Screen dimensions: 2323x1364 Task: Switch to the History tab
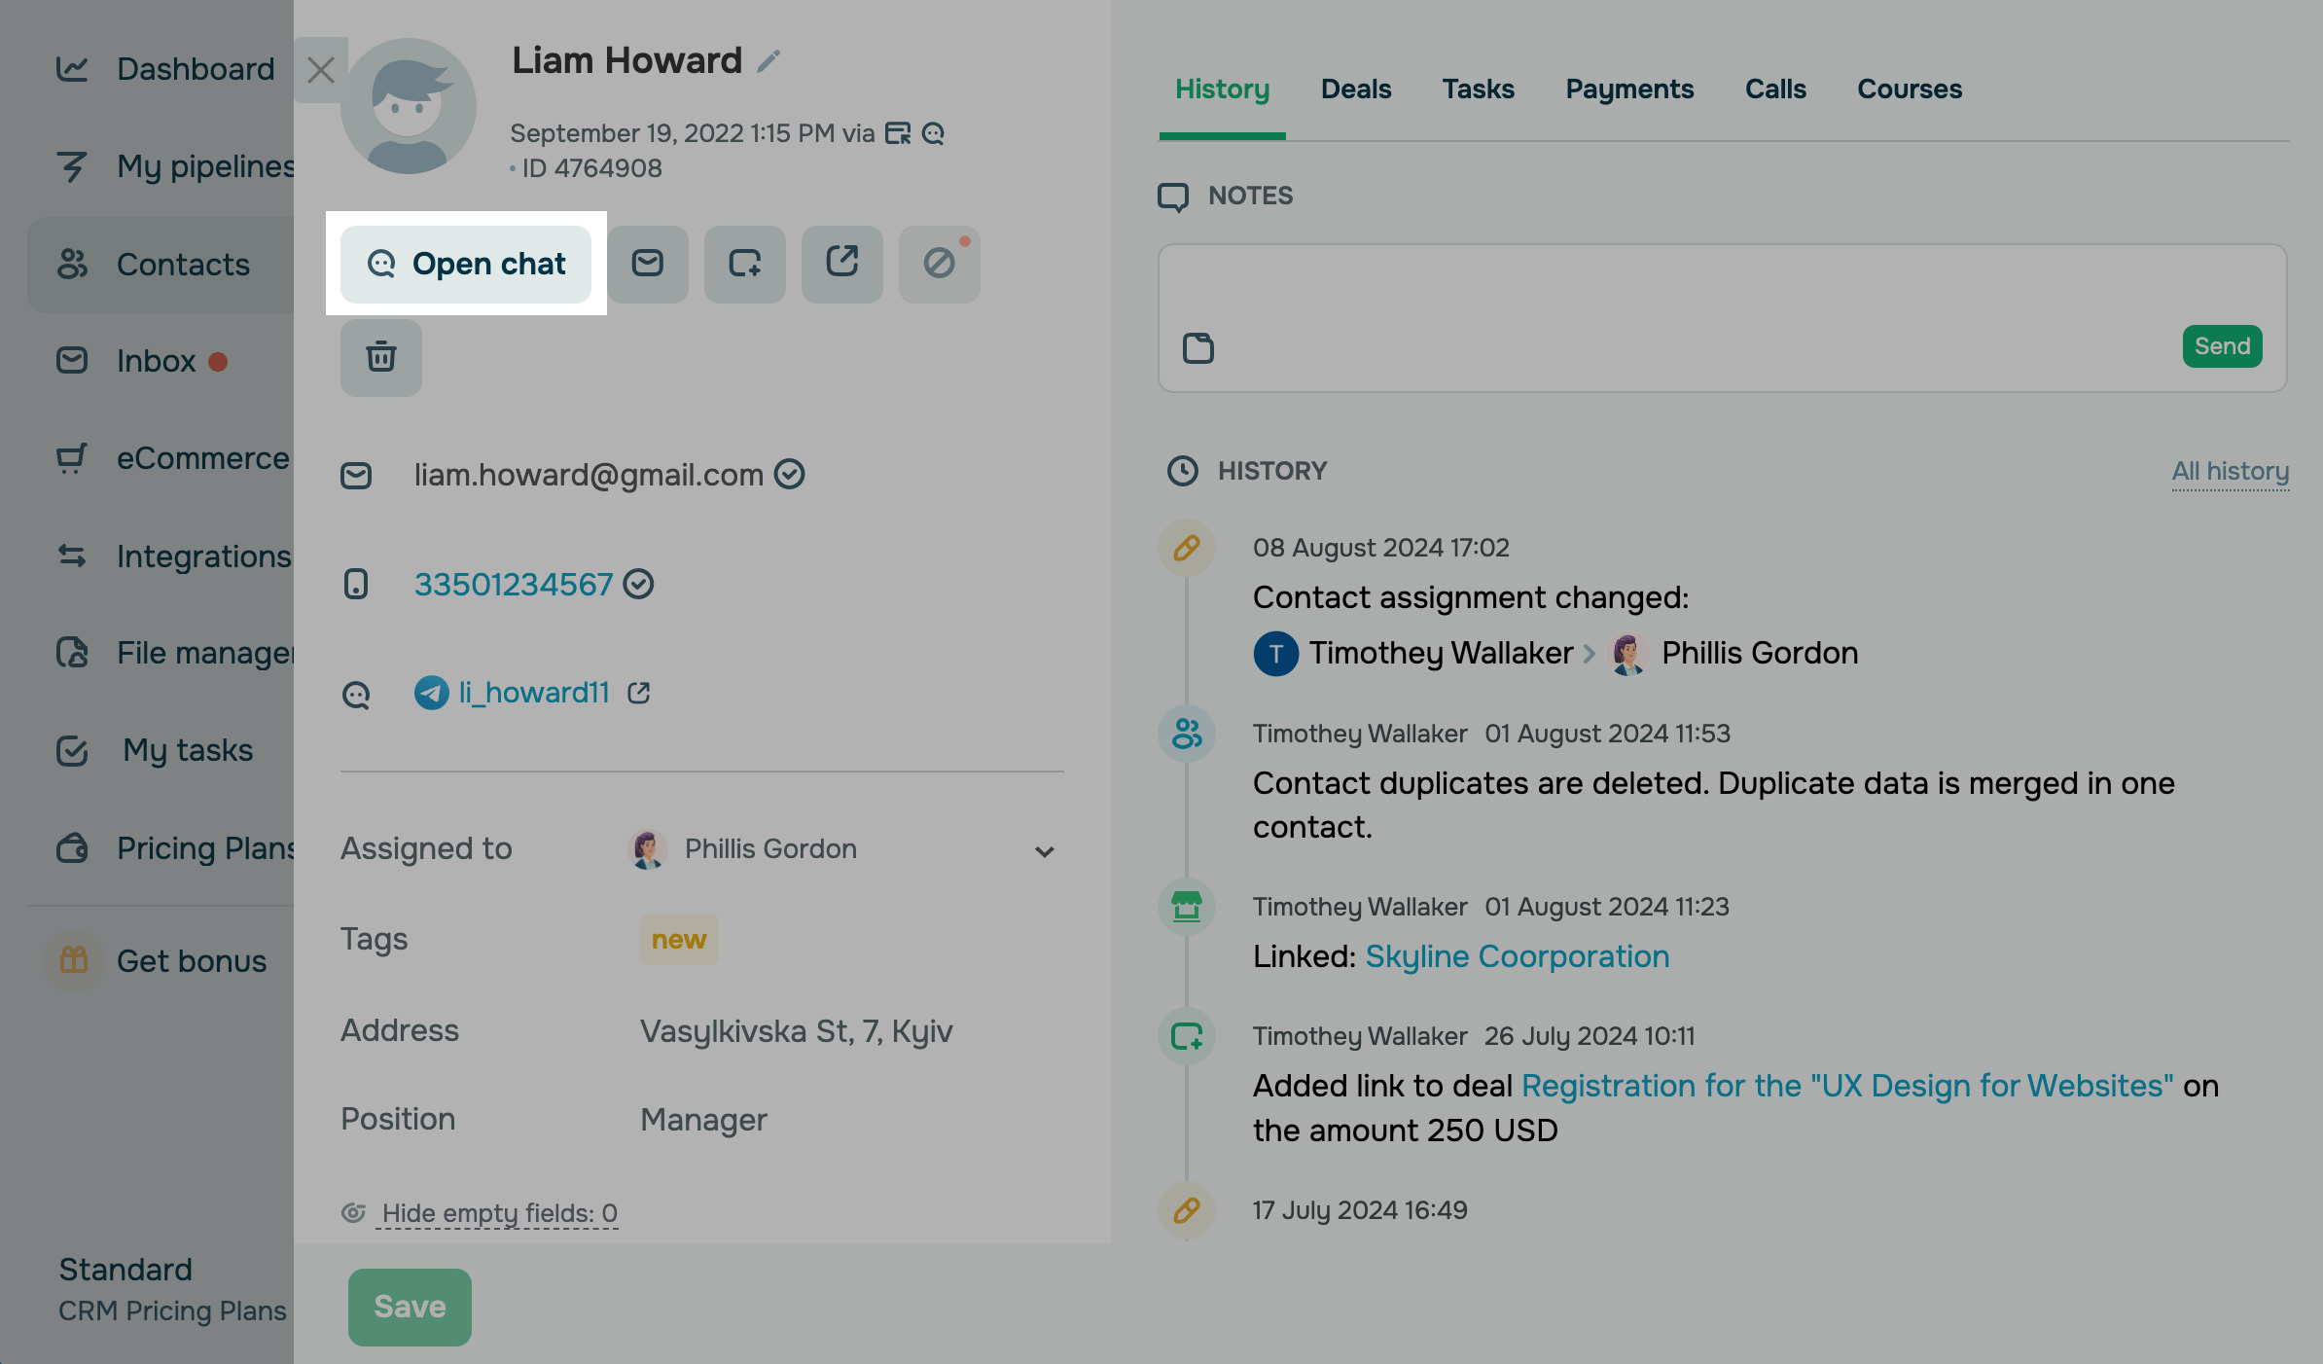(1222, 90)
